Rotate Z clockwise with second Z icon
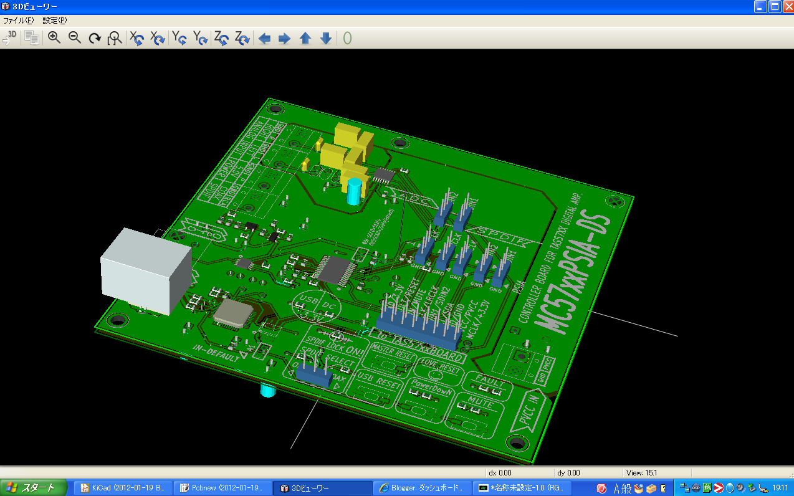 (x=242, y=38)
